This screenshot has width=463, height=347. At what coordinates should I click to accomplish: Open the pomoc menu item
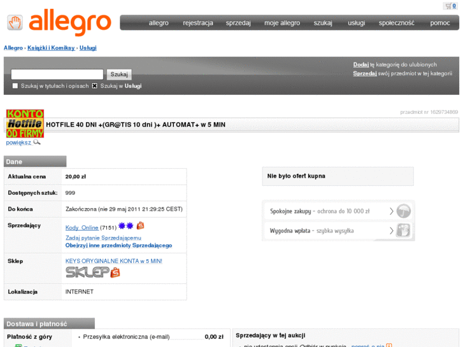click(440, 23)
